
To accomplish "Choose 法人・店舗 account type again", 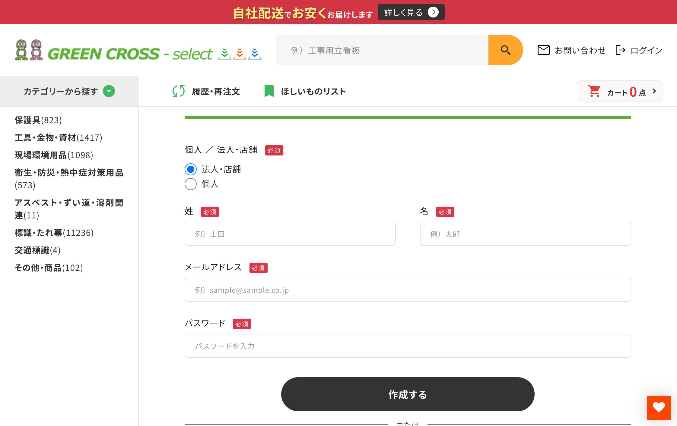I will click(x=190, y=170).
